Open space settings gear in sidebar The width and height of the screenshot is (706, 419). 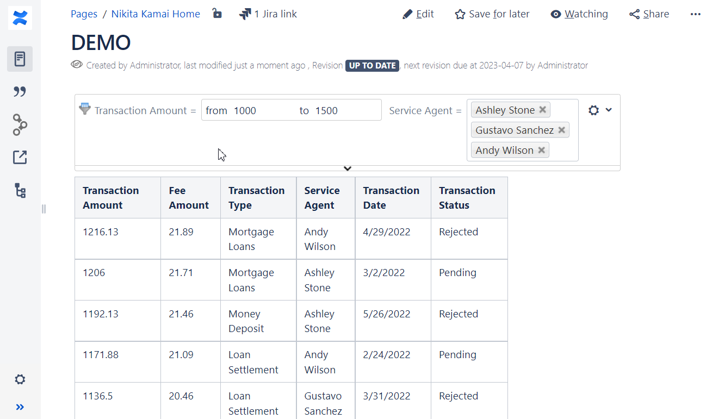[20, 379]
